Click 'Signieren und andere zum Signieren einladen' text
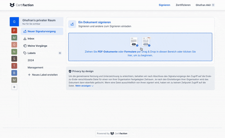 tap(105, 26)
